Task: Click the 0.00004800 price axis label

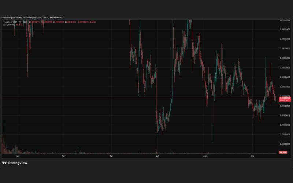Action: click(x=285, y=106)
